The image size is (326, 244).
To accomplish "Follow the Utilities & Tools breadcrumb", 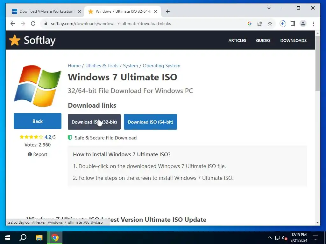I will [102, 66].
